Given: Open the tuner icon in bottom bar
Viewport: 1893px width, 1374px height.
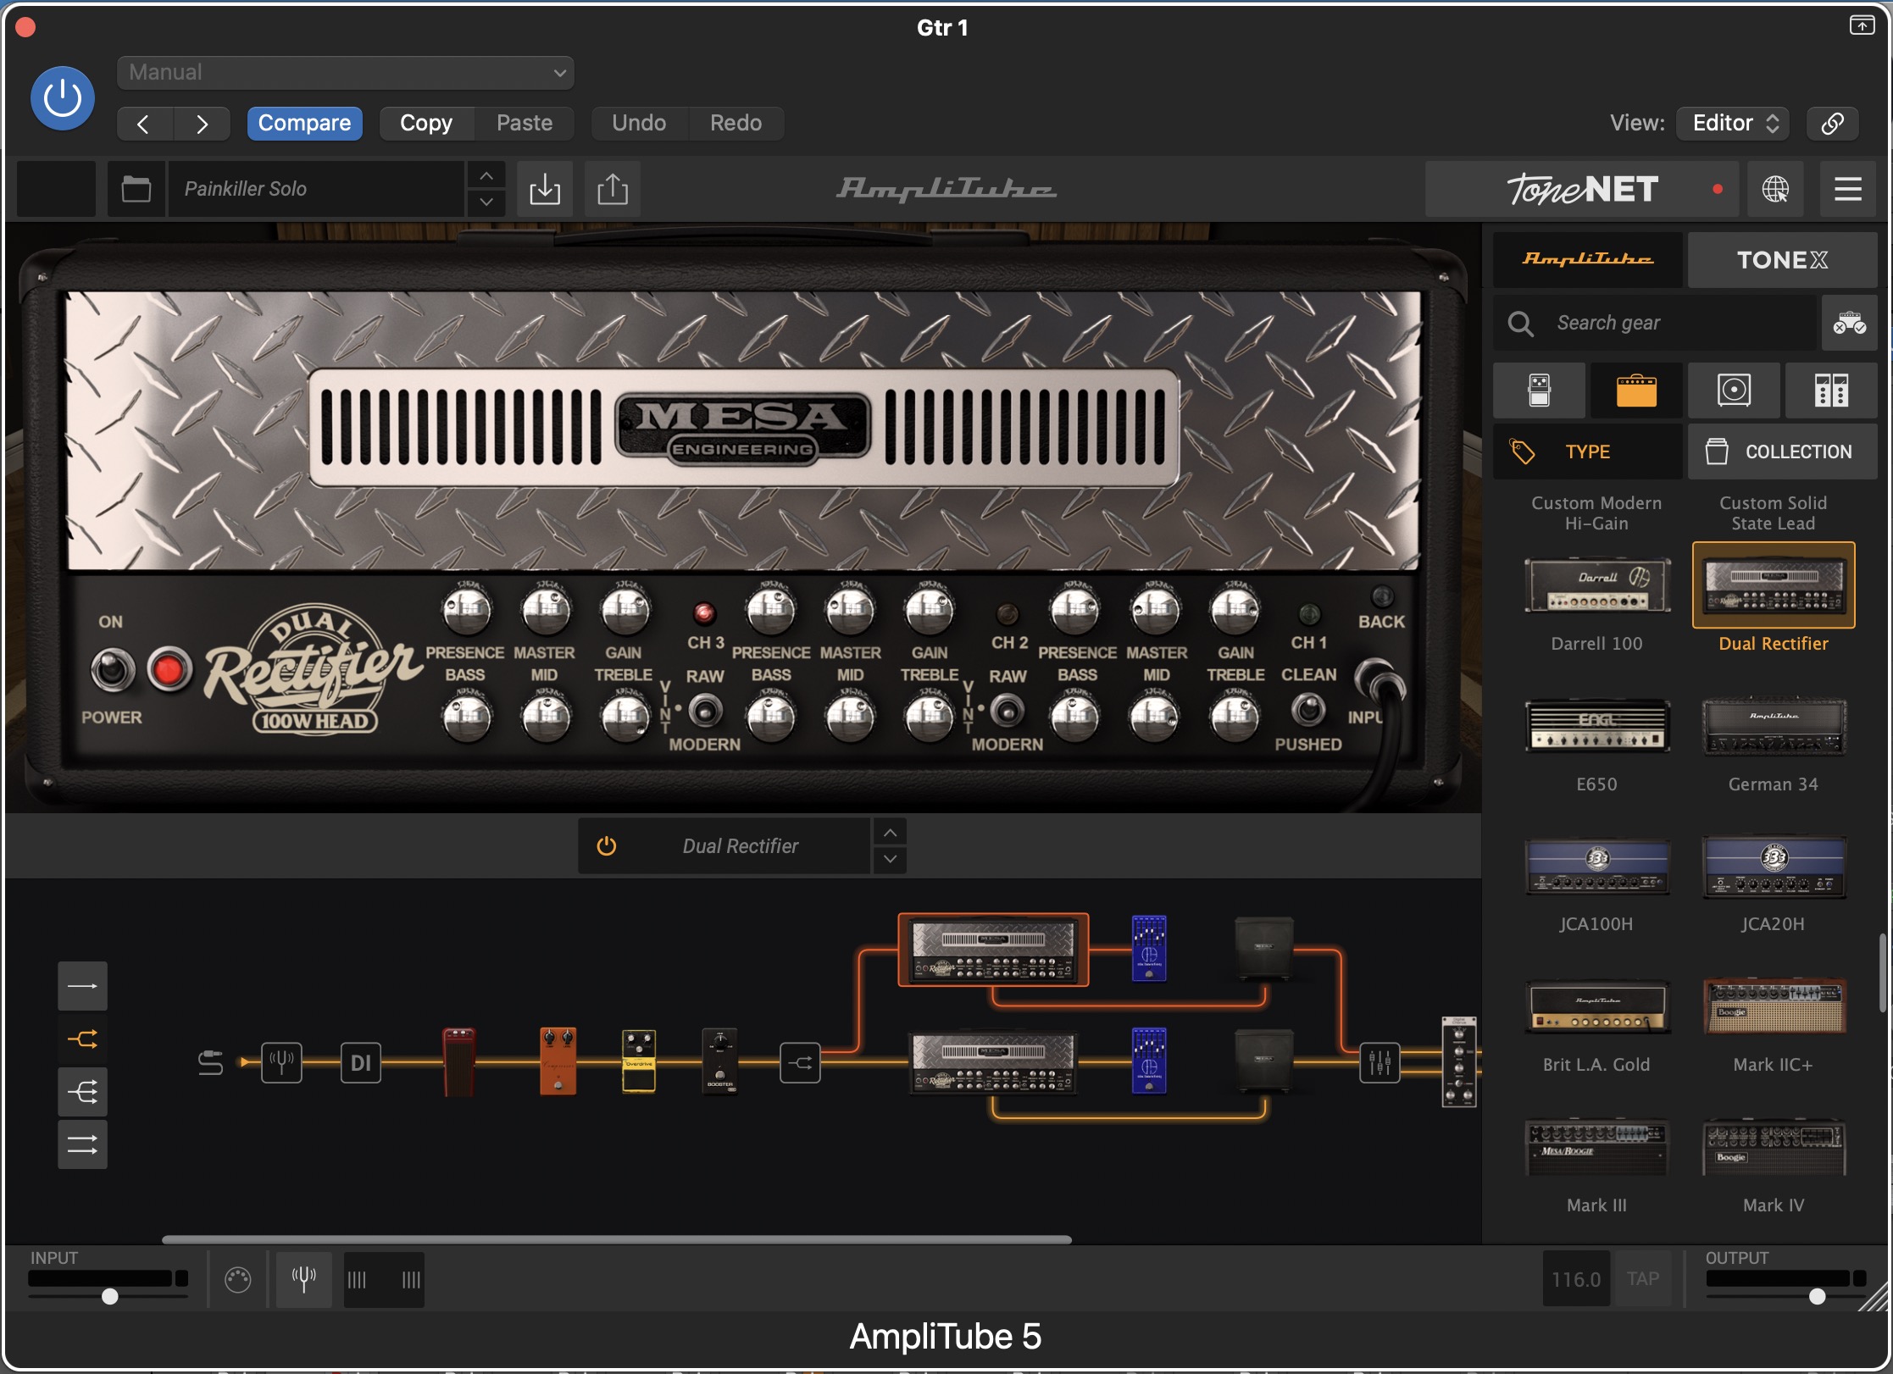Looking at the screenshot, I should (x=303, y=1277).
